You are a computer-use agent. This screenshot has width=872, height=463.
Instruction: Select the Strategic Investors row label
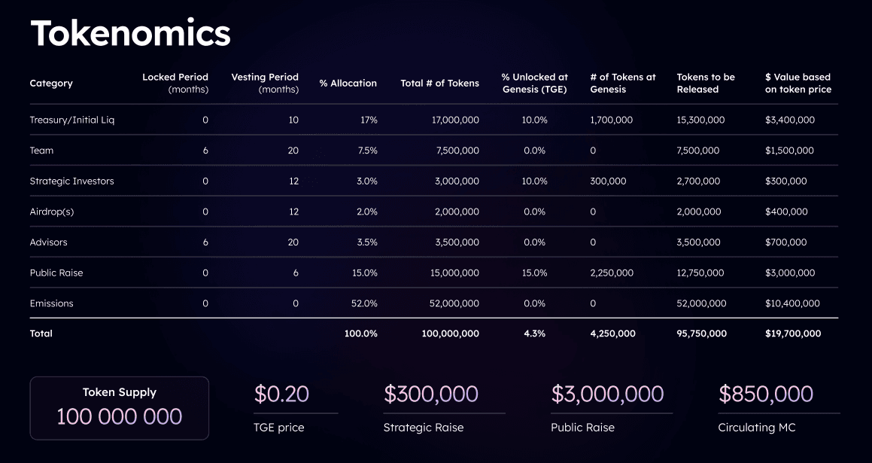pos(71,181)
